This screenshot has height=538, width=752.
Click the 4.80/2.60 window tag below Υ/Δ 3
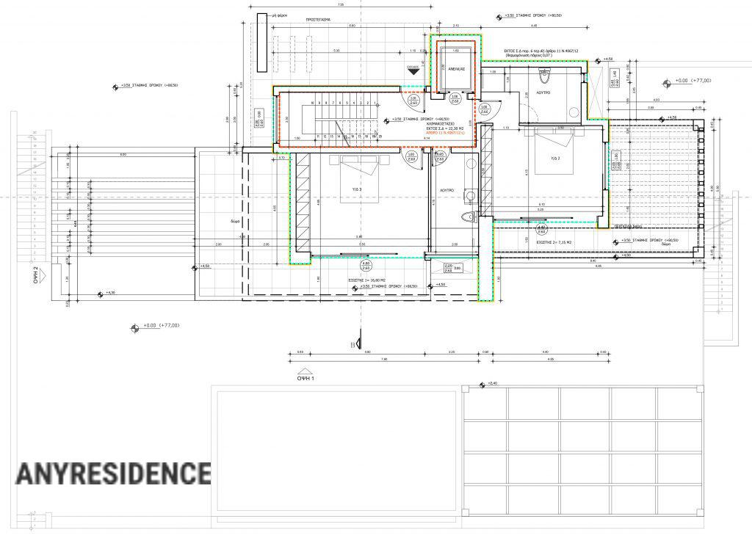[x=365, y=266]
